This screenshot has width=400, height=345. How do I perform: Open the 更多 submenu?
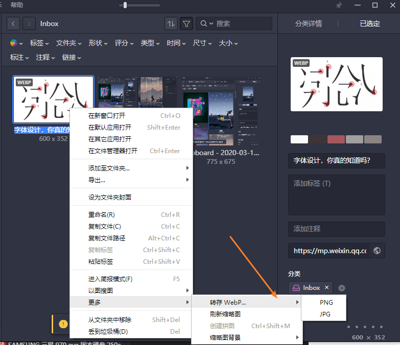[131, 302]
